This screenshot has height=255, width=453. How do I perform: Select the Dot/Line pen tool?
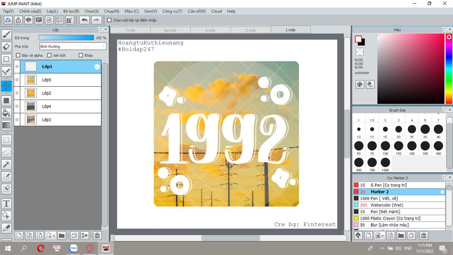[6, 71]
